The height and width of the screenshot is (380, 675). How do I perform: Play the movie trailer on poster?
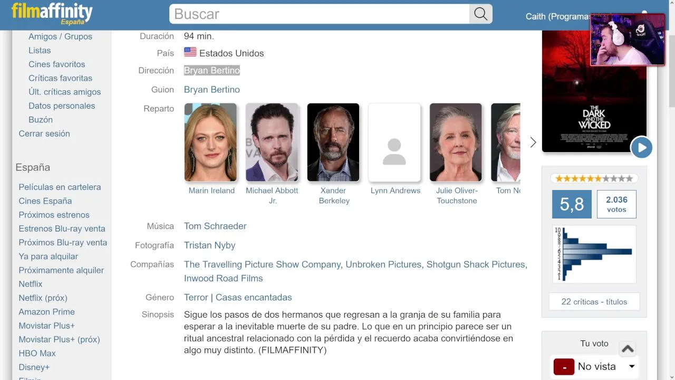pyautogui.click(x=641, y=147)
